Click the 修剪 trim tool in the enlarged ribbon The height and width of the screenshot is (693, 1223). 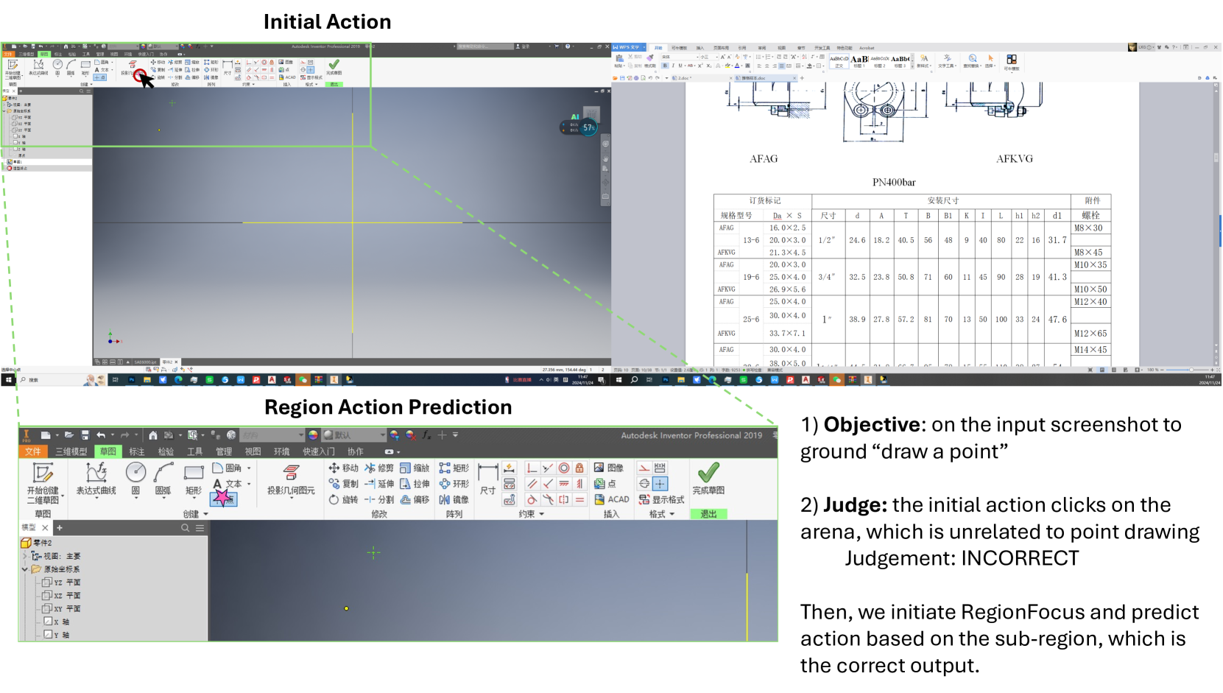[379, 468]
